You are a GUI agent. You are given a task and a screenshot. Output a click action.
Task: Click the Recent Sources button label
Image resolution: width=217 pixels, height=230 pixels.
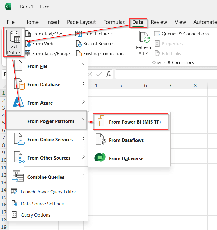pyautogui.click(x=99, y=44)
